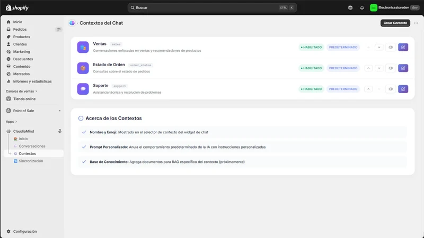Viewport: 424px width, 238px height.
Task: Click checkmark next to Prompt Personalizado
Action: tap(84, 147)
